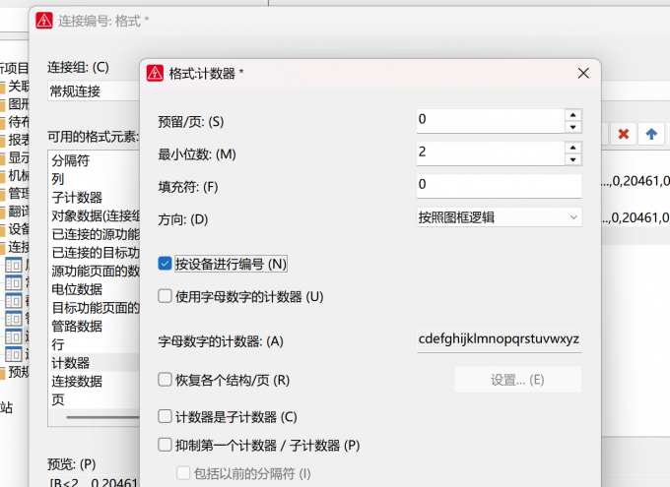This screenshot has height=487, width=670.
Task: Click the 字母数字的计数器 text field
Action: click(500, 339)
